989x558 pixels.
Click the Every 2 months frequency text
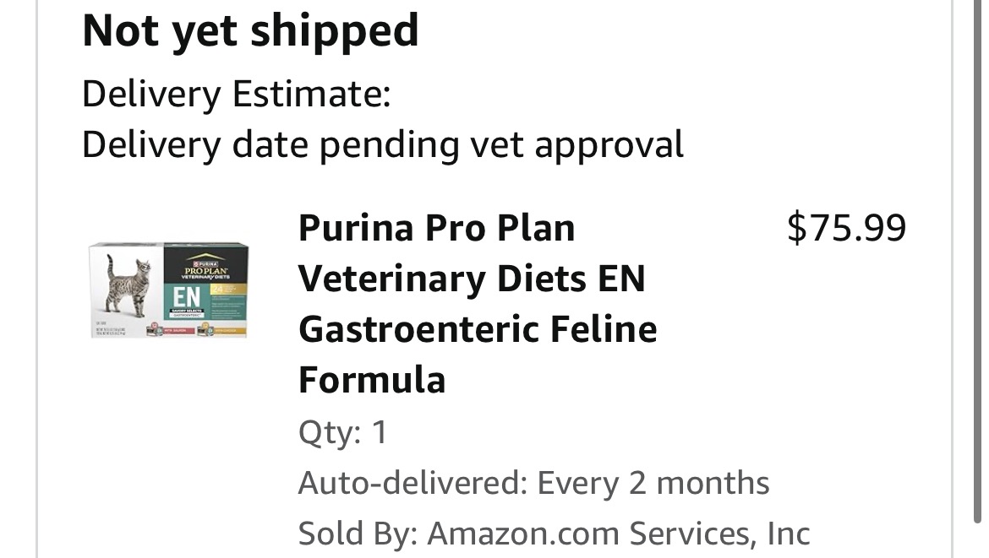pyautogui.click(x=653, y=483)
